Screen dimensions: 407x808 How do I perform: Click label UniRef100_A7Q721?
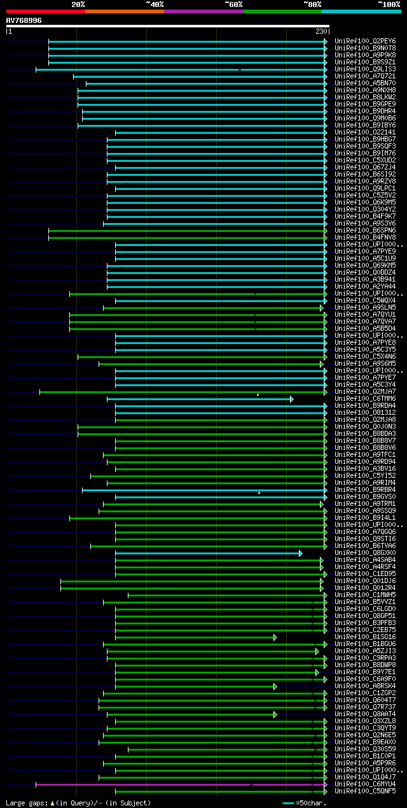365,76
